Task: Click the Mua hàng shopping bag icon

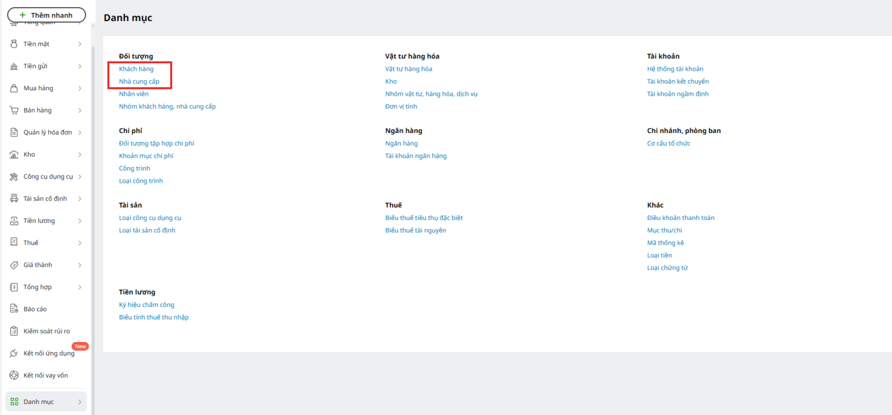Action: click(x=14, y=88)
